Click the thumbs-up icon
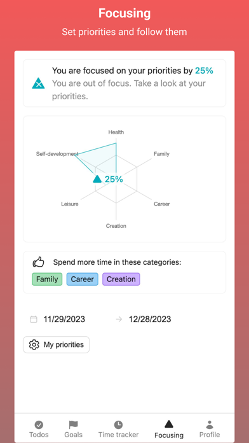Image resolution: width=249 pixels, height=443 pixels. click(39, 262)
